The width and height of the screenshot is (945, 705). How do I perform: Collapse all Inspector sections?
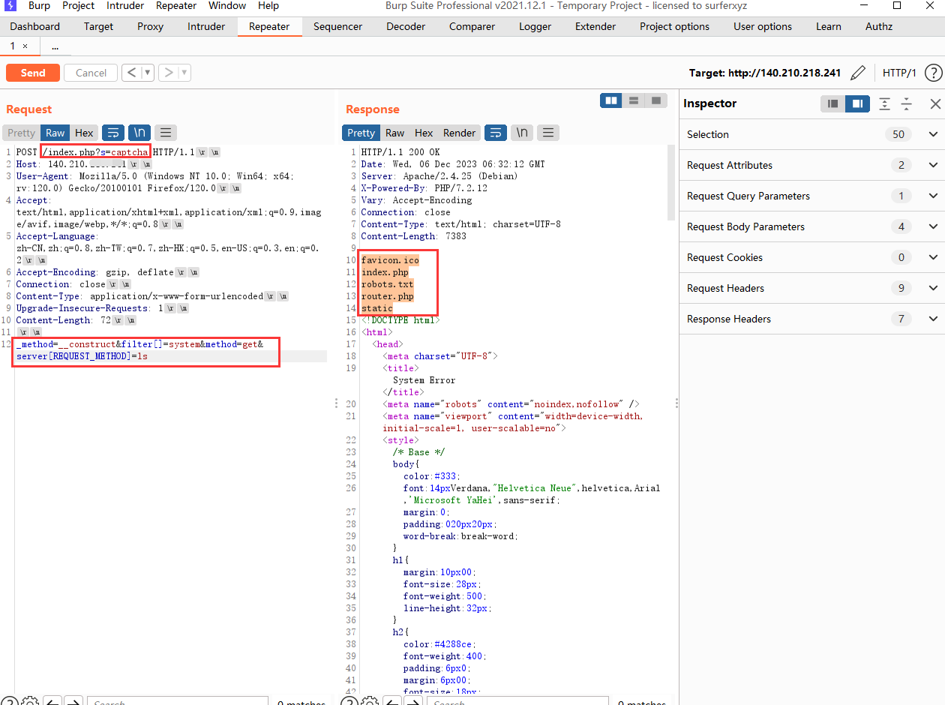point(906,103)
